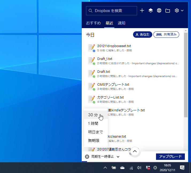Open the stacked layers icon
This screenshot has width=191, height=173.
pyautogui.click(x=151, y=10)
